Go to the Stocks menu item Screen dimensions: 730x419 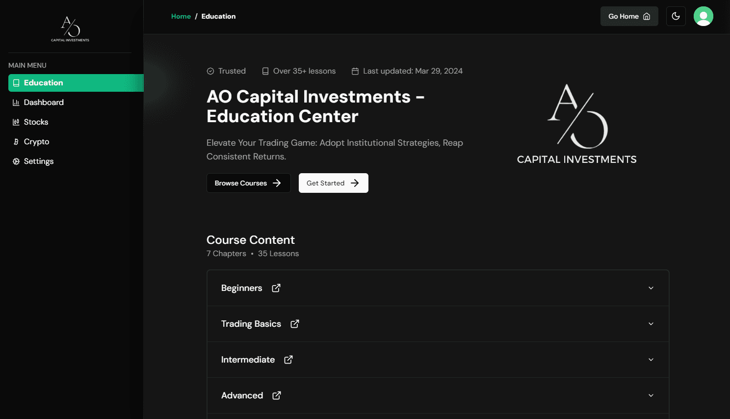point(36,122)
